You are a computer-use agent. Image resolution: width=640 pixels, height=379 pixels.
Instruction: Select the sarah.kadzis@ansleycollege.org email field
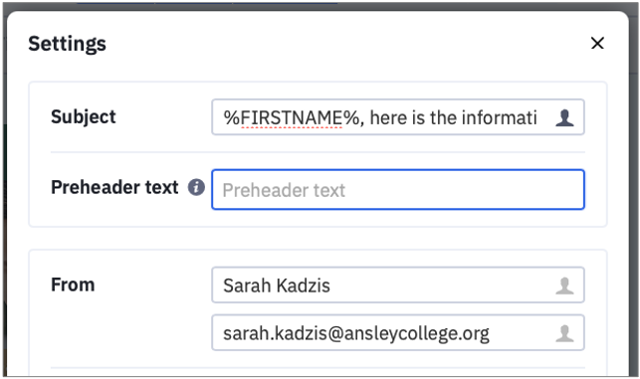[398, 333]
